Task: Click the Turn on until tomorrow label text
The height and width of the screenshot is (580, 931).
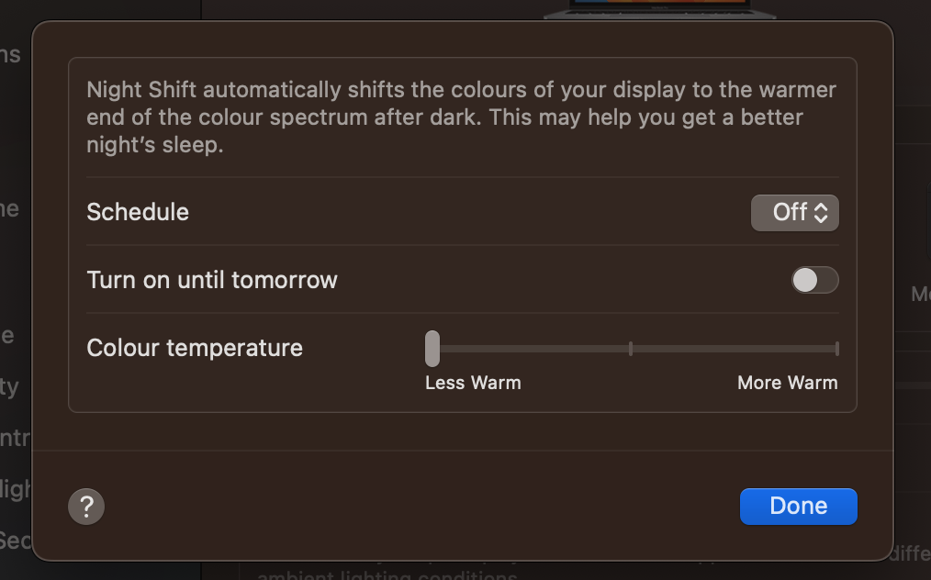Action: (x=212, y=280)
